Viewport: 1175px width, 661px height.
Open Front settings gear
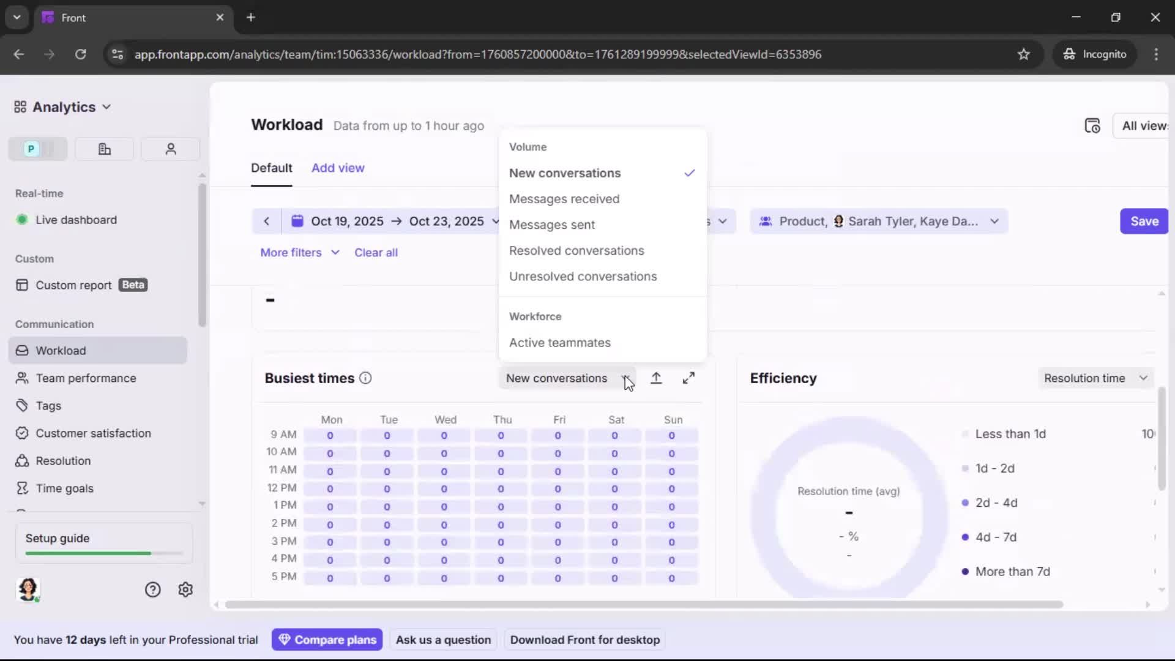(x=185, y=589)
